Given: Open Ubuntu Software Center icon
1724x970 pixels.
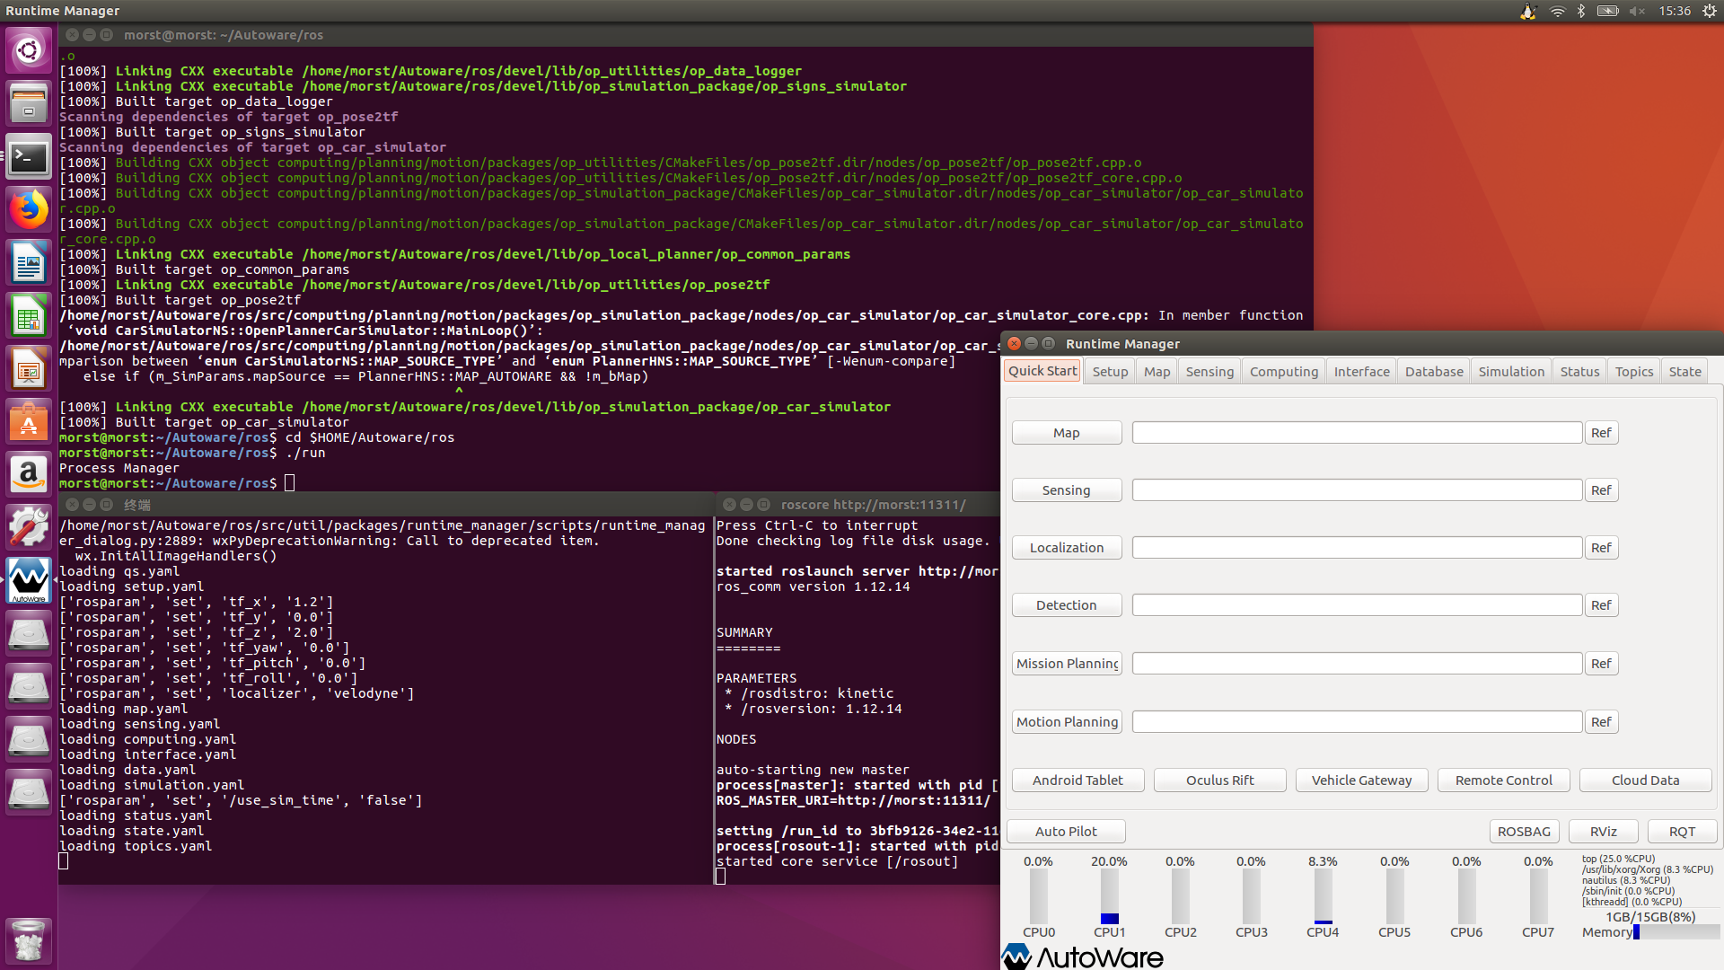Looking at the screenshot, I should (29, 421).
